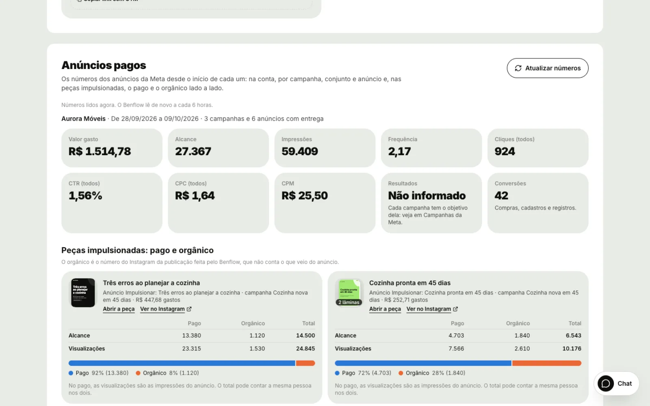650x406 pixels.
Task: Click the Anúncios pagos heading
Action: (x=104, y=65)
